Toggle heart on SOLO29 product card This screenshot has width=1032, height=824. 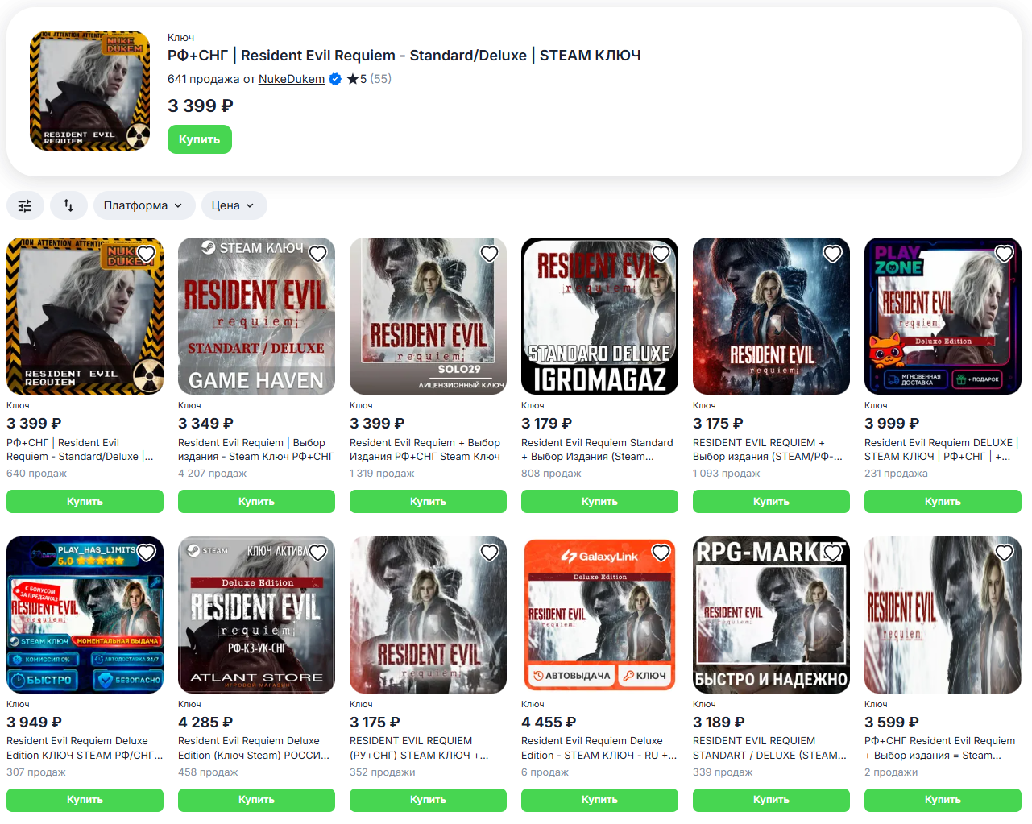point(489,254)
